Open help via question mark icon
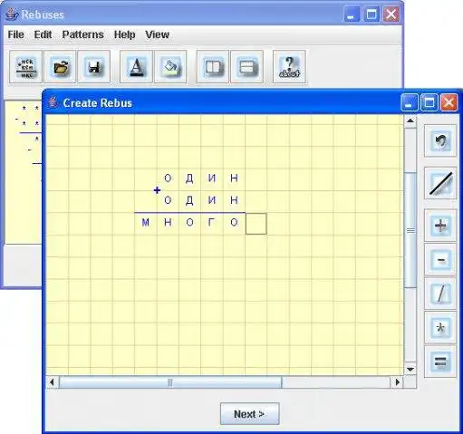This screenshot has width=463, height=434. (x=289, y=67)
